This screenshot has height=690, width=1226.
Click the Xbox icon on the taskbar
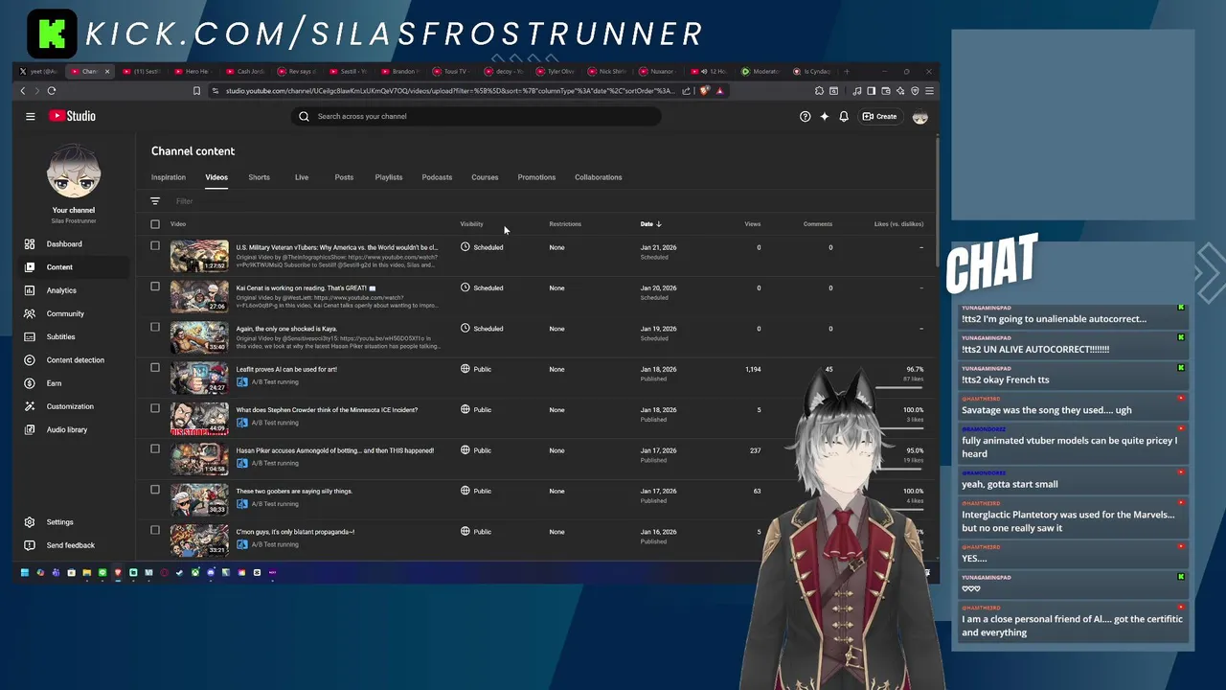[x=194, y=572]
